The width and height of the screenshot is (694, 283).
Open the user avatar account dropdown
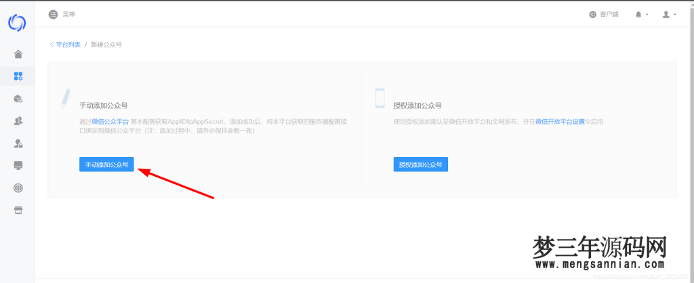click(669, 15)
